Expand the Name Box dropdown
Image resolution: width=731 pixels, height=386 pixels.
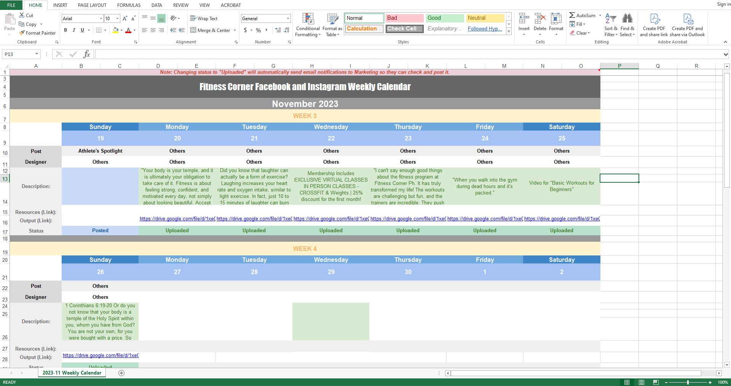point(37,54)
